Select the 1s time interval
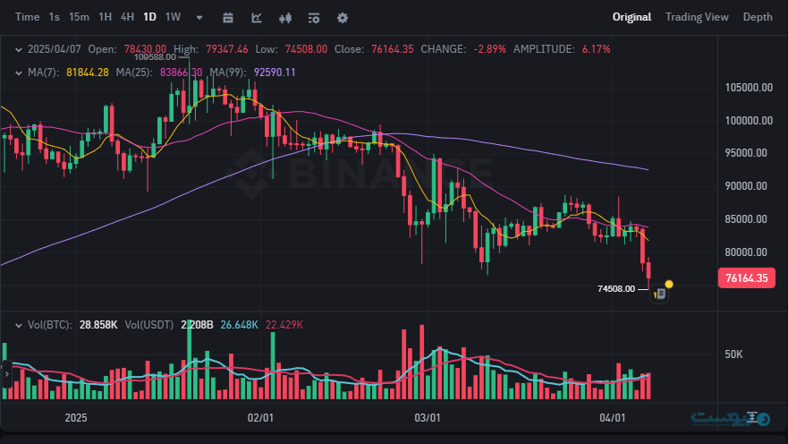 point(55,17)
